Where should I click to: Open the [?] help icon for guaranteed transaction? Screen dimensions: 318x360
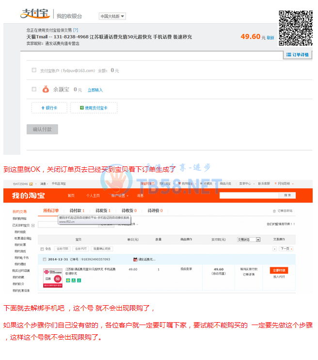(x=76, y=30)
